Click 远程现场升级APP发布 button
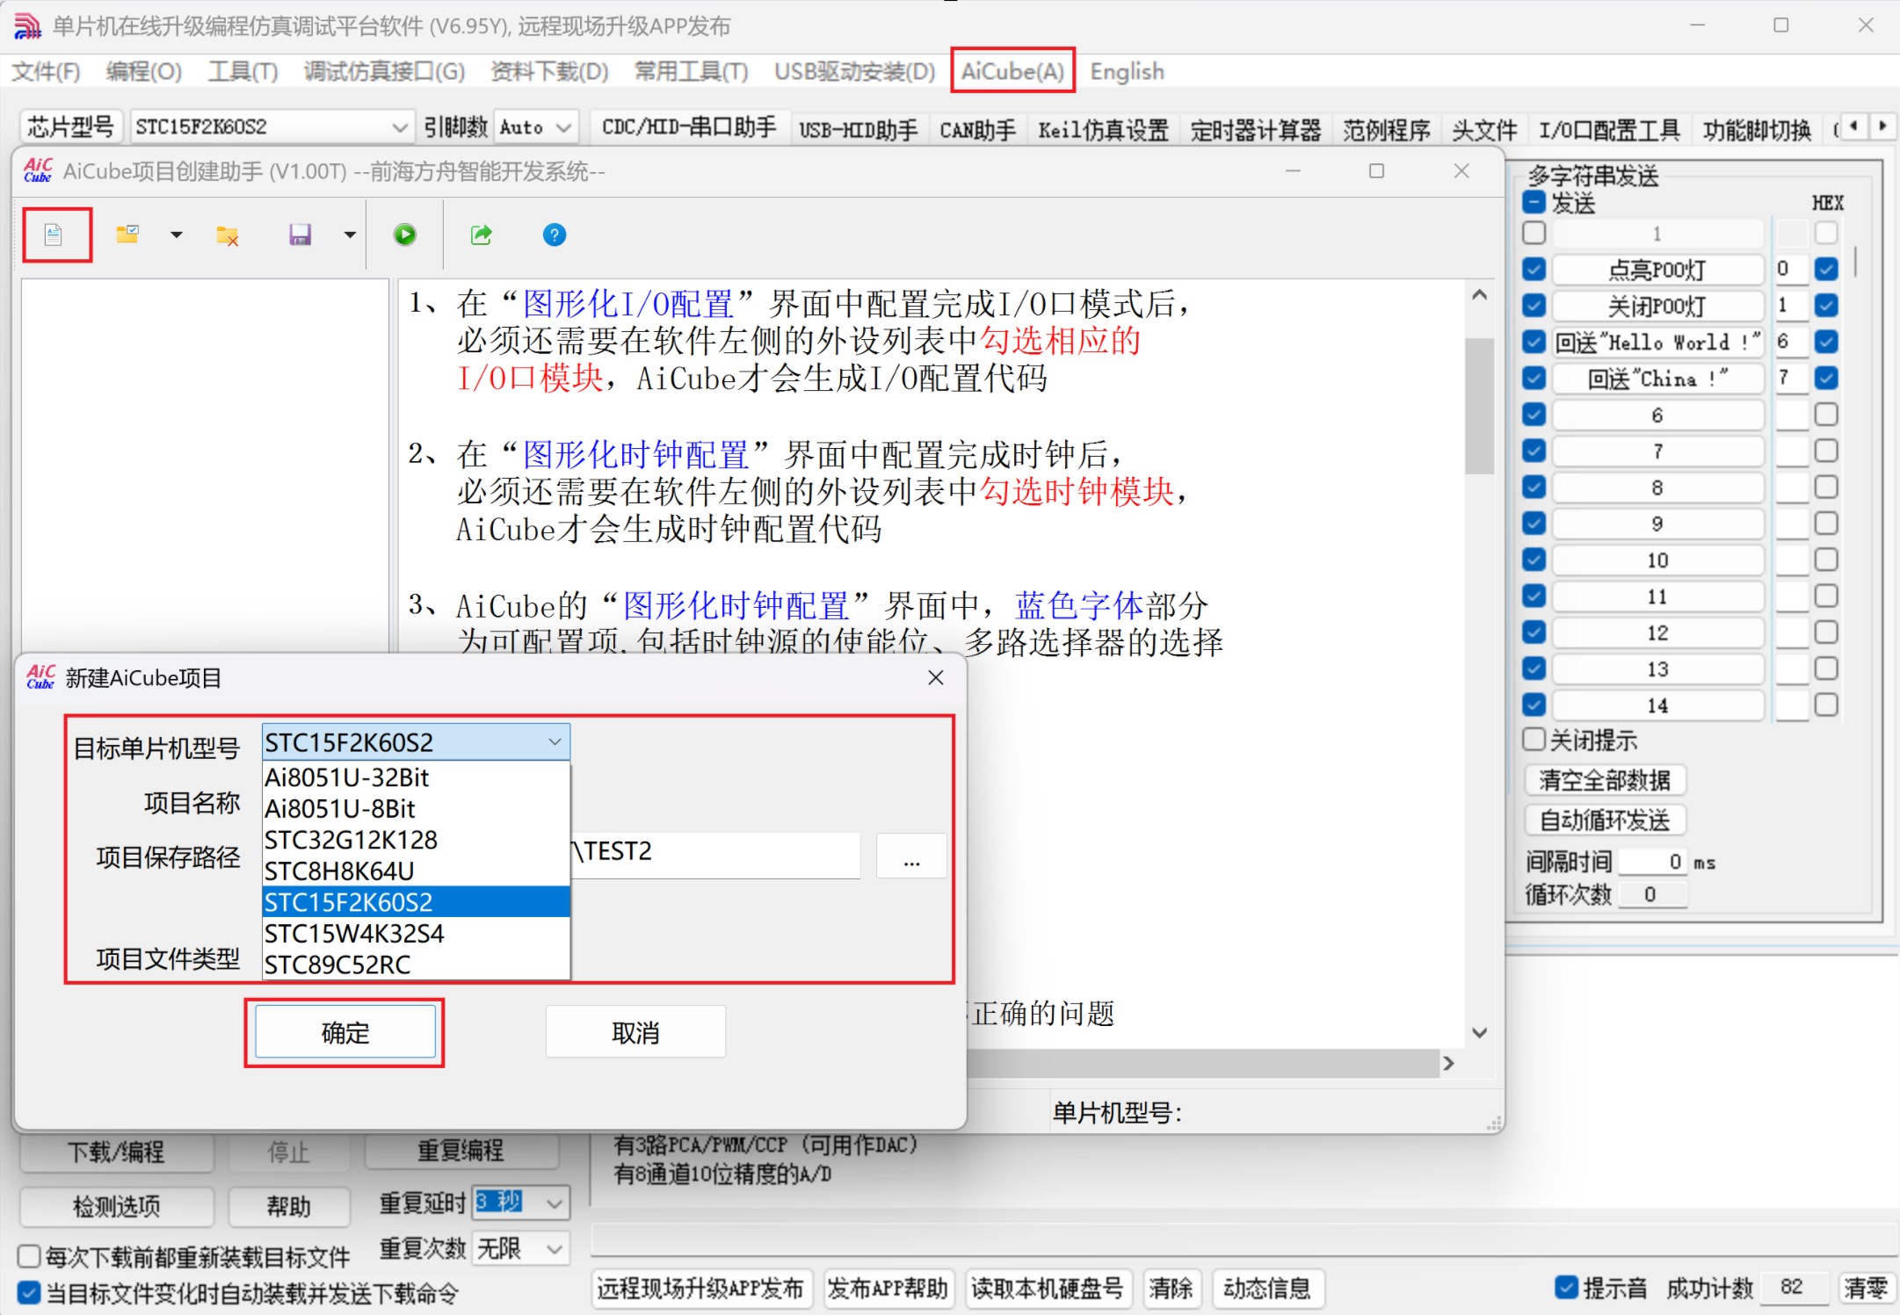This screenshot has width=1900, height=1315. (x=701, y=1289)
